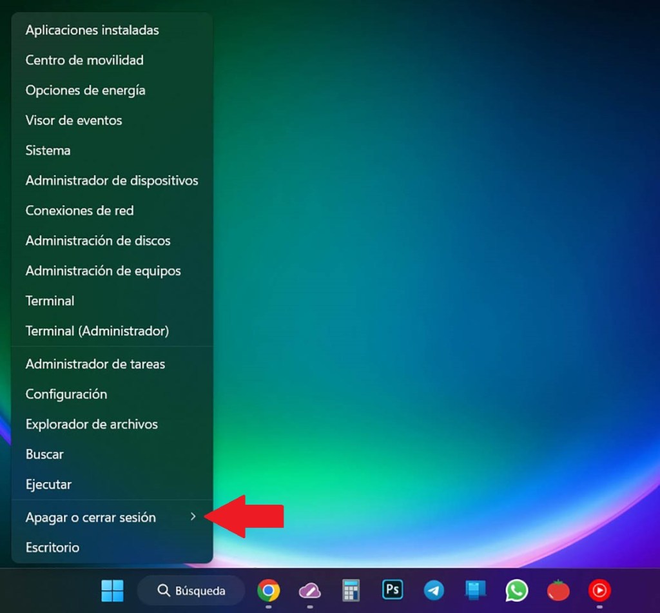The height and width of the screenshot is (613, 660).
Task: Open the tomato pomodoro timer app
Action: point(558,590)
